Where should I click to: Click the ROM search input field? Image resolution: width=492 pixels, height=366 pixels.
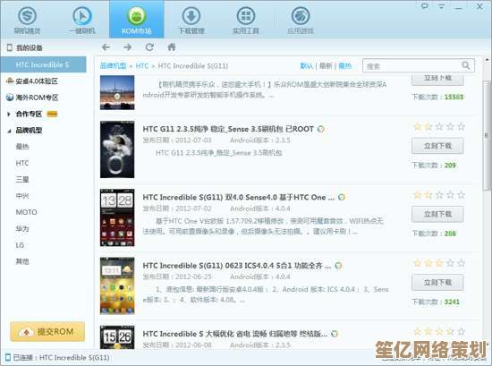click(412, 65)
